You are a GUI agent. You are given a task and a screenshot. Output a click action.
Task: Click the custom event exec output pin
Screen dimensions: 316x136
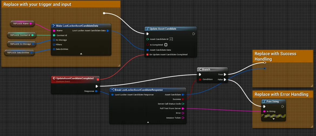(x=97, y=86)
